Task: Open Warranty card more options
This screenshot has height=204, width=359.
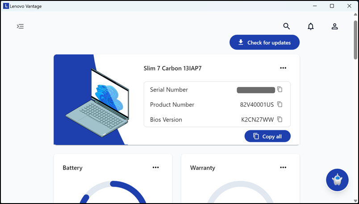Action: click(283, 167)
